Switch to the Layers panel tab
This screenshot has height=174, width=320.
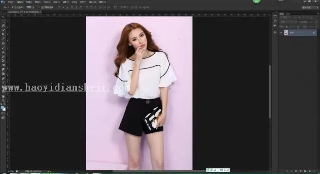click(282, 14)
